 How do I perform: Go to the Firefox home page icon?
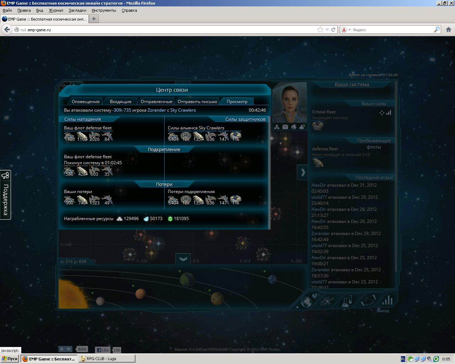449,30
